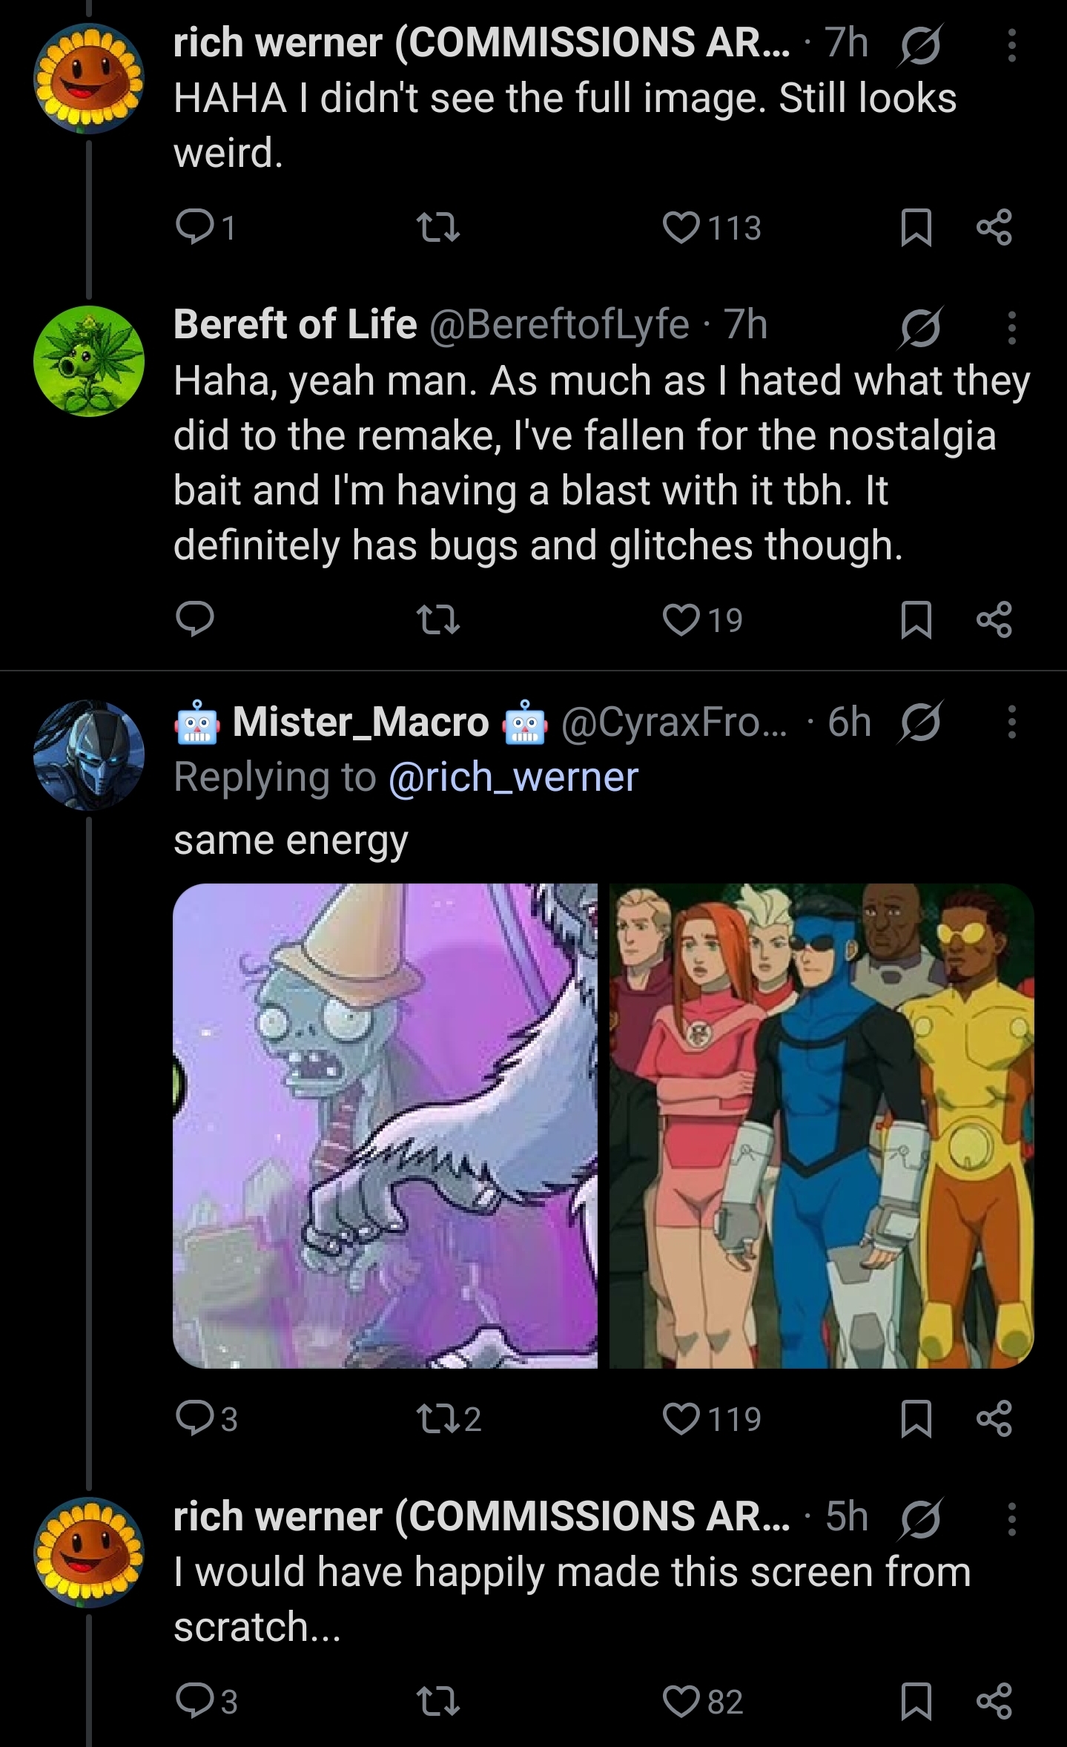The height and width of the screenshot is (1747, 1067).
Task: Open more options for Bereft of Life's post
Action: coord(1011,327)
